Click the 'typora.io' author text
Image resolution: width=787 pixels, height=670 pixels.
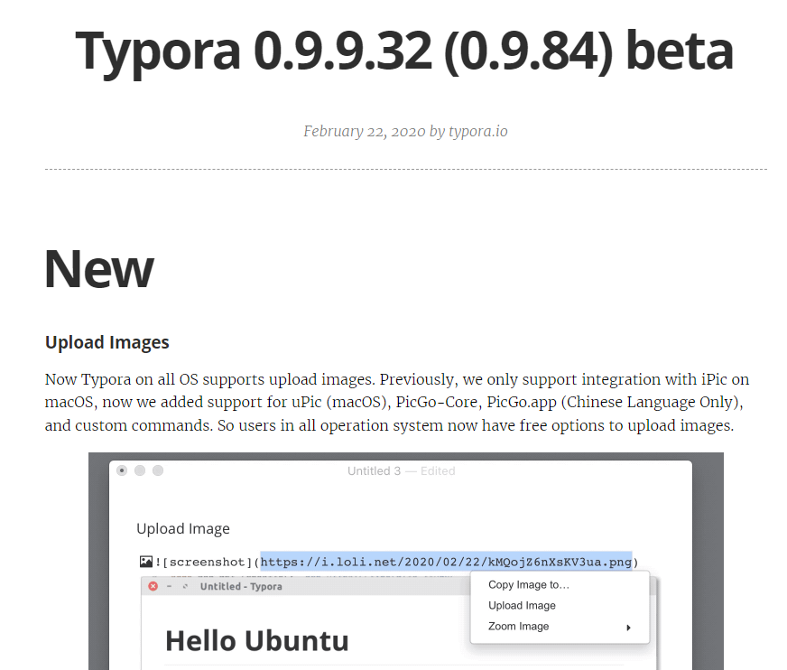tap(477, 131)
